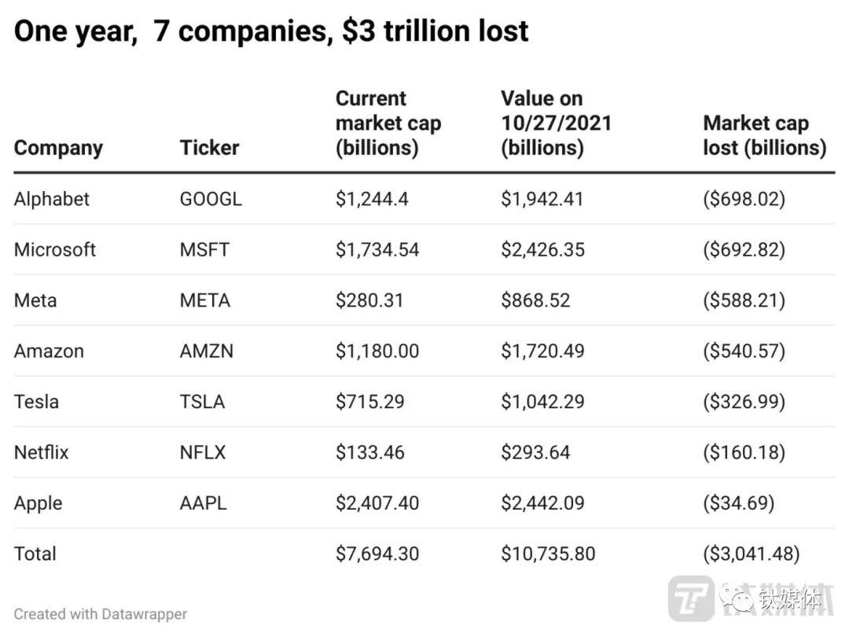The height and width of the screenshot is (637, 849).
Task: Open the Created with Datawrapper link
Action: 101,614
